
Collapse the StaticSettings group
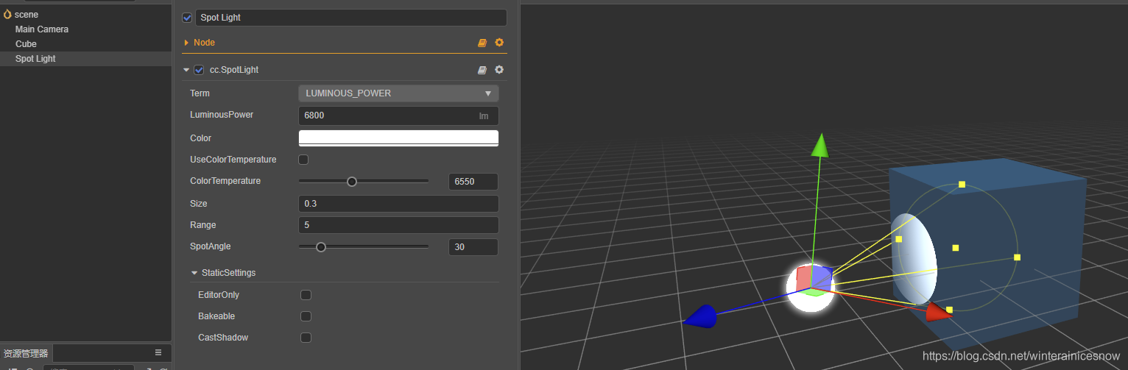(194, 273)
